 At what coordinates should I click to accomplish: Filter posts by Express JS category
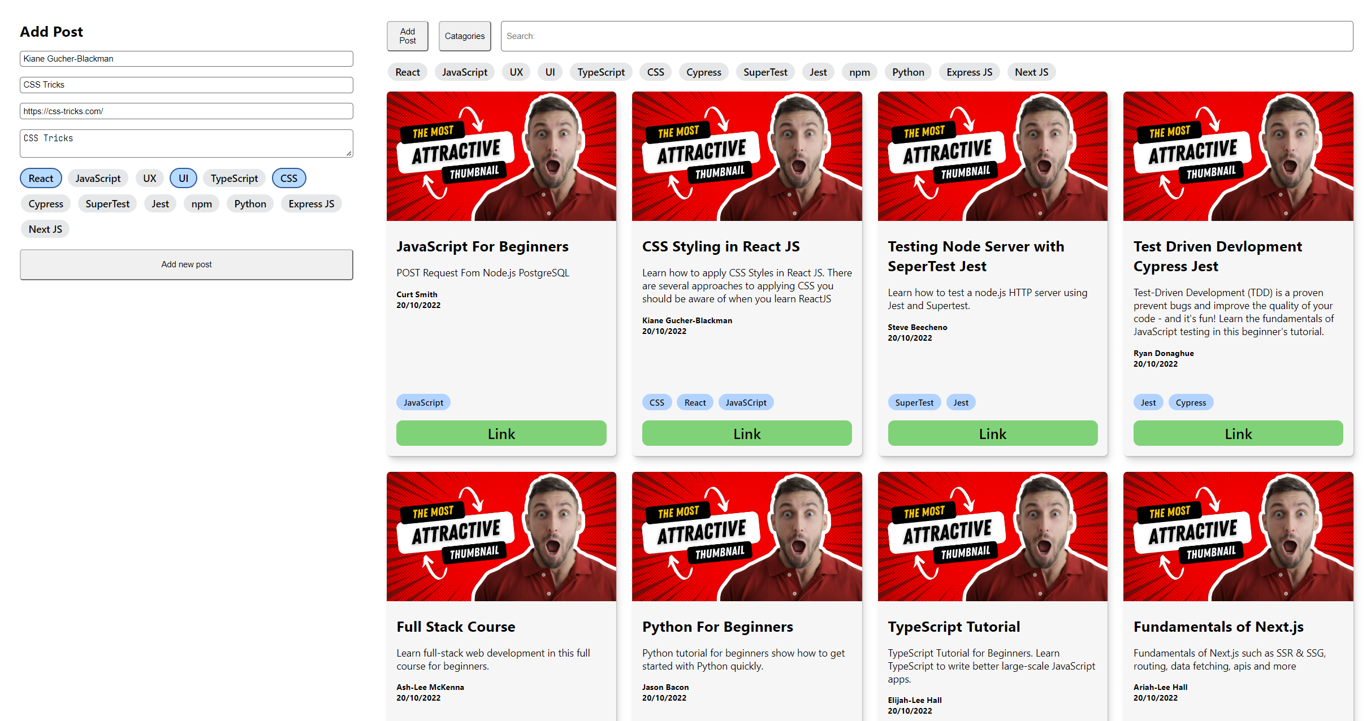point(970,72)
